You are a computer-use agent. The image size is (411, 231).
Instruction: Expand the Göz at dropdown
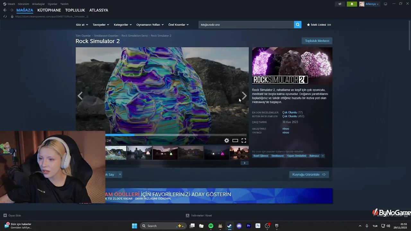coord(82,25)
